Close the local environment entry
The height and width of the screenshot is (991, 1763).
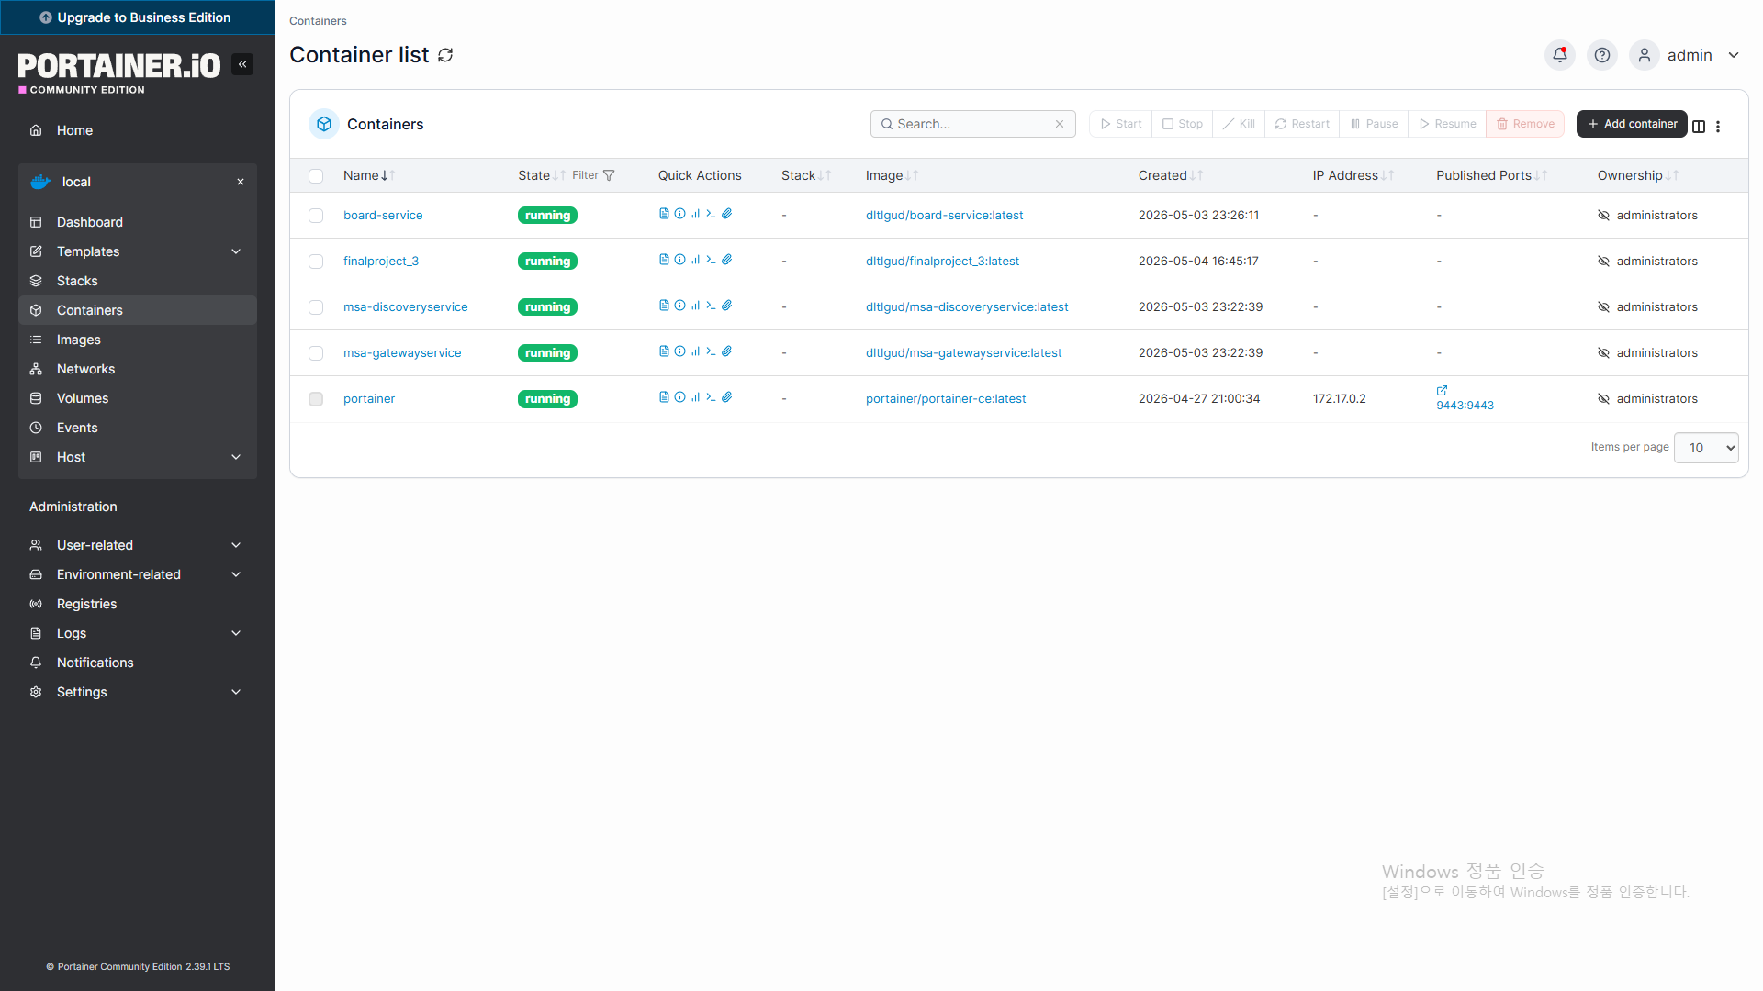coord(241,182)
